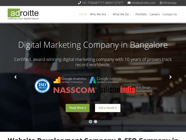Advance to next slide arrow
This screenshot has height=140, width=186.
click(171, 77)
